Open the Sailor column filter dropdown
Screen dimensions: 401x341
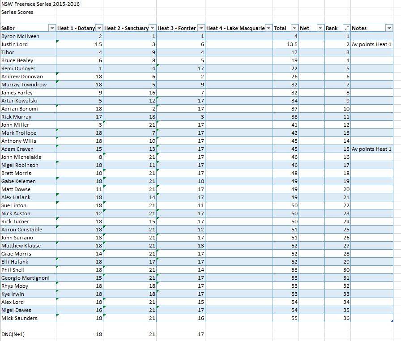pos(52,28)
